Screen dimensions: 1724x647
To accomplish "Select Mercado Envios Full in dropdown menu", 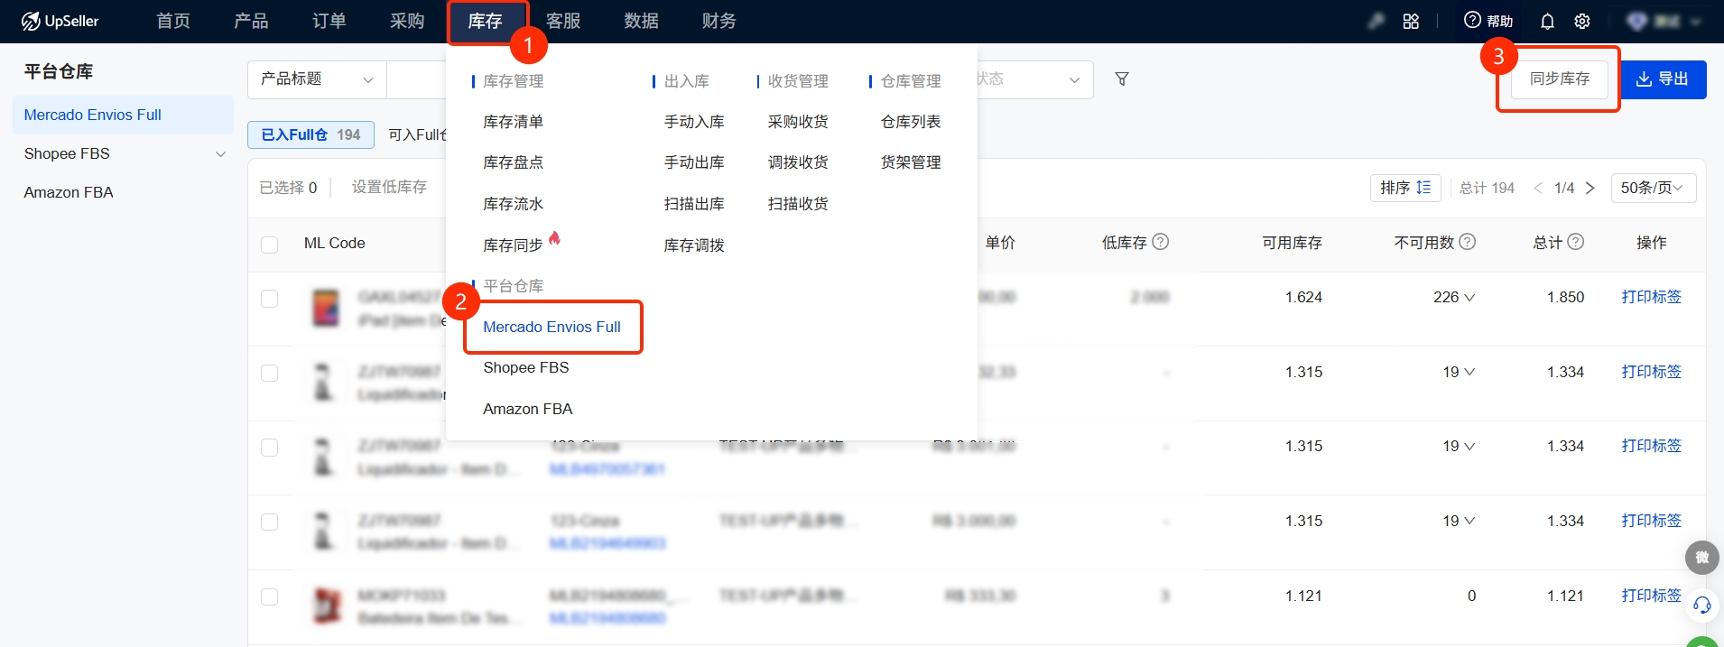I will 551,327.
